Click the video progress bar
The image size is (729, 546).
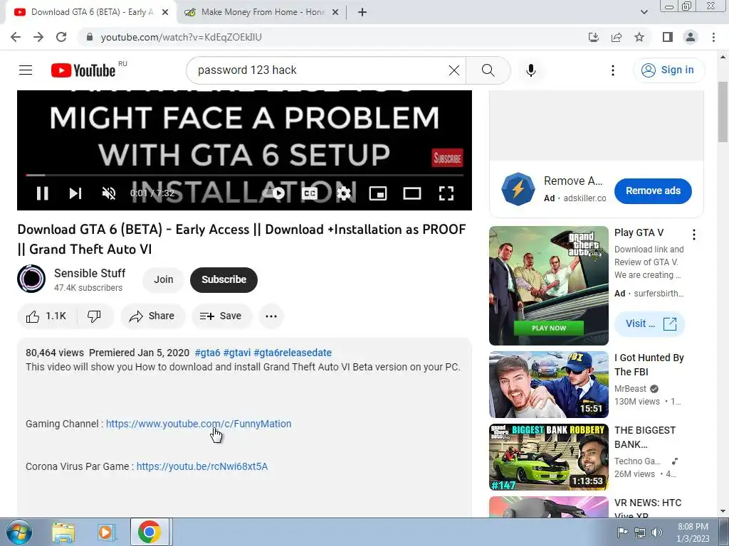coord(245,175)
